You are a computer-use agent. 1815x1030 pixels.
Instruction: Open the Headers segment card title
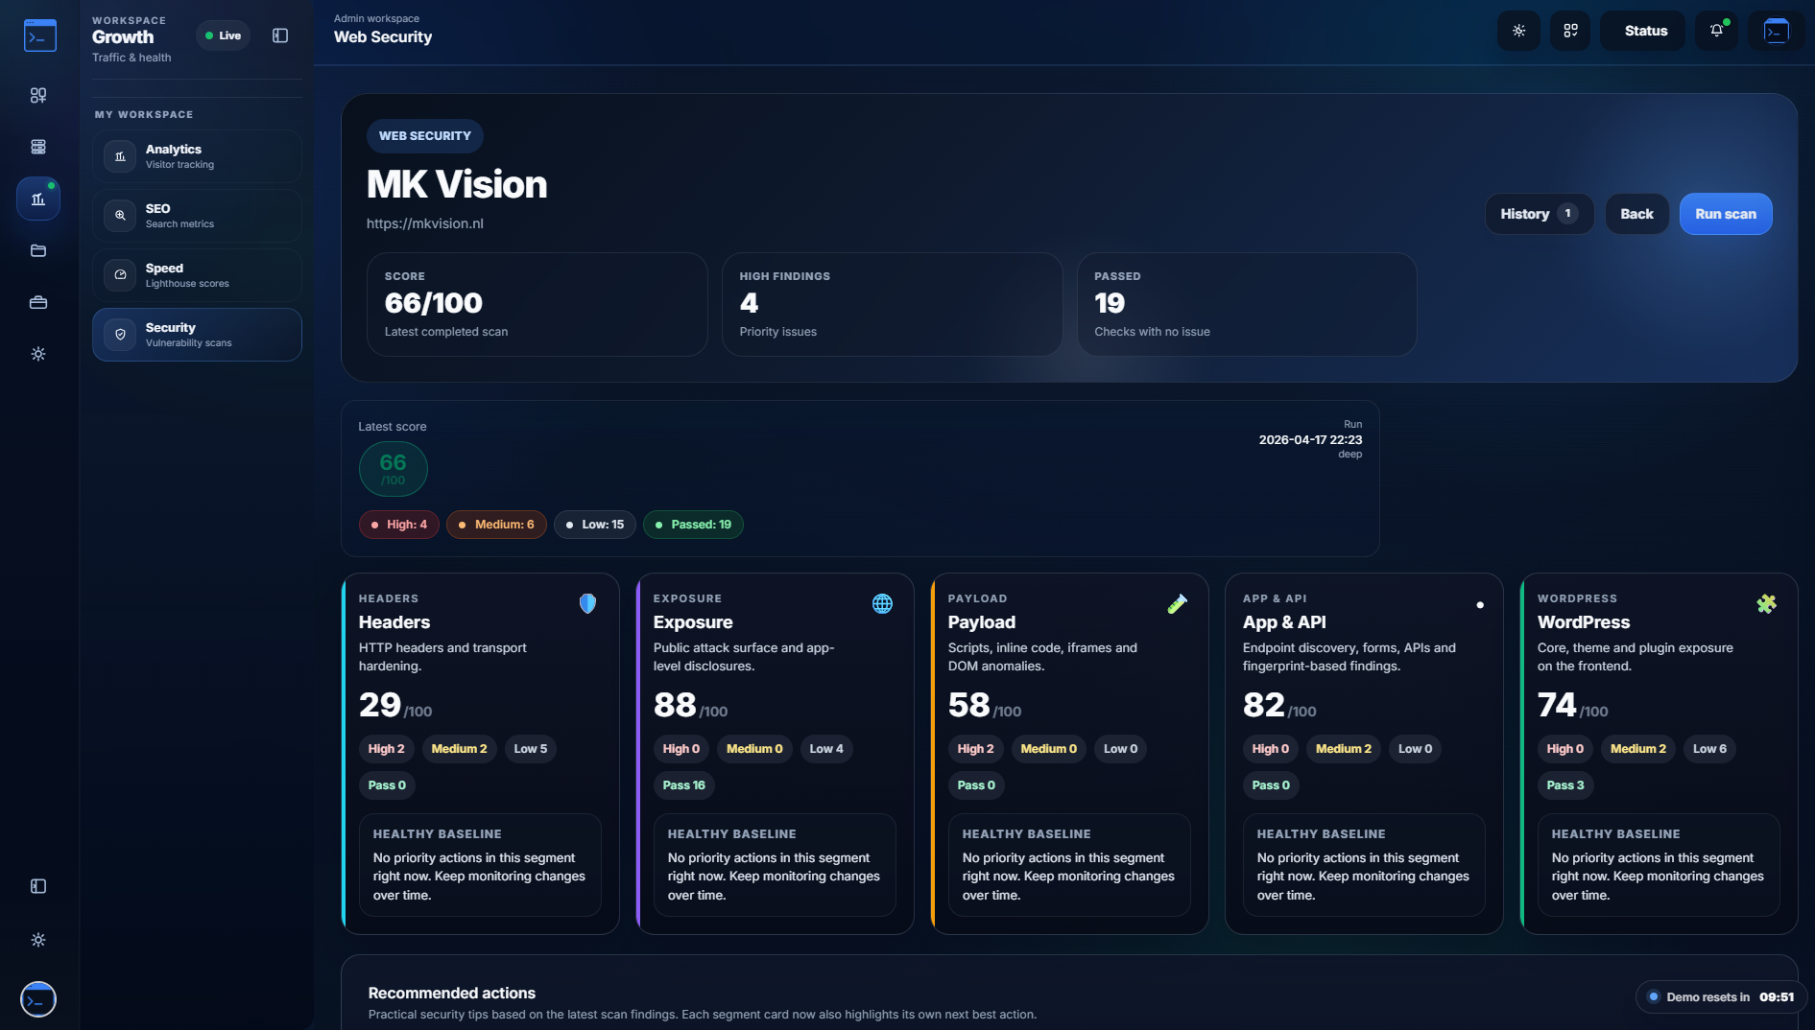394,622
